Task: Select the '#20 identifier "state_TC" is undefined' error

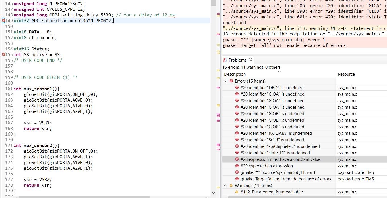Action: tap(275, 153)
